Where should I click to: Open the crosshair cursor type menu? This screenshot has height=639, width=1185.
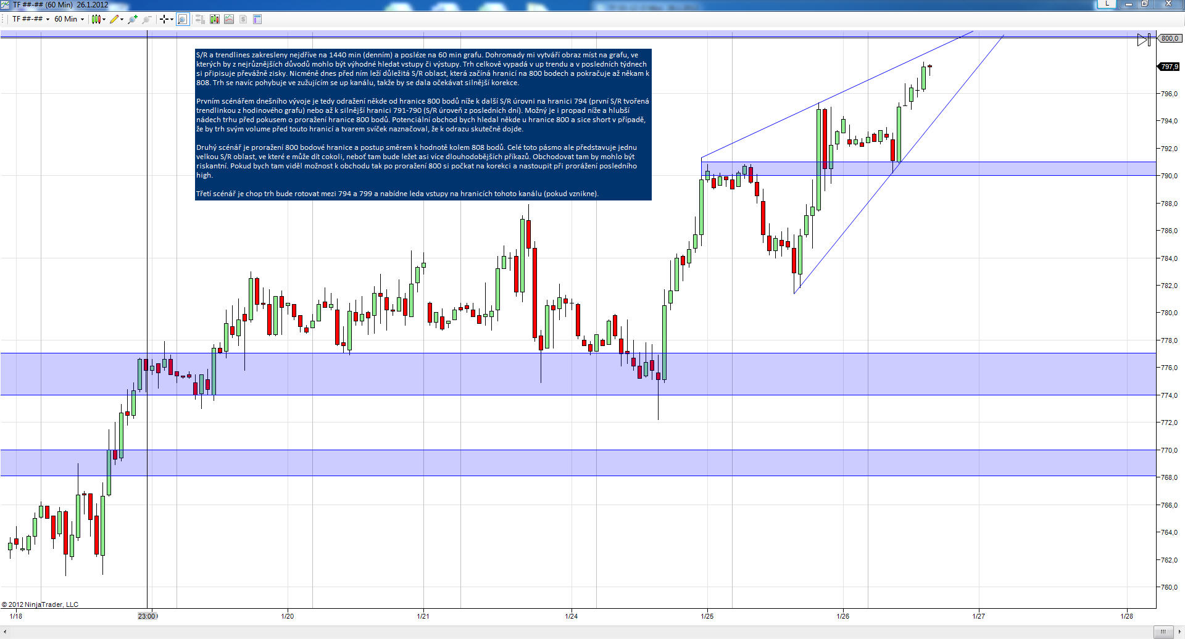(166, 19)
